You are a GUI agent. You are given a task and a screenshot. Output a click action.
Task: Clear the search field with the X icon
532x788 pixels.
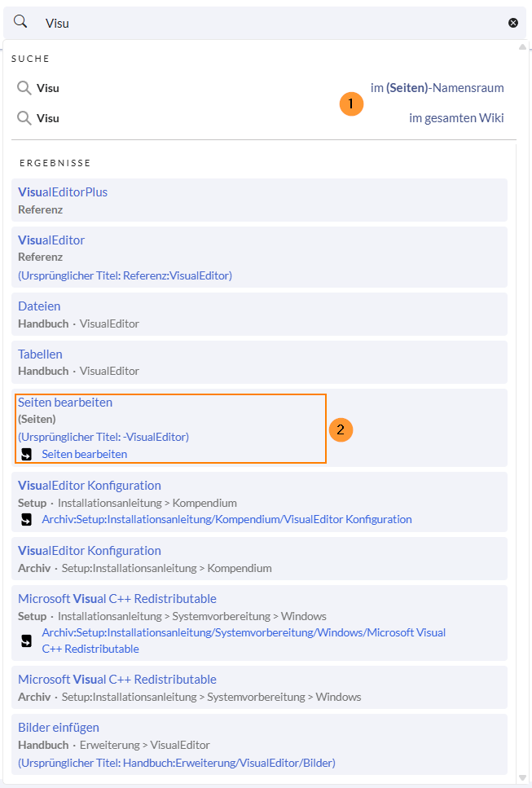513,23
